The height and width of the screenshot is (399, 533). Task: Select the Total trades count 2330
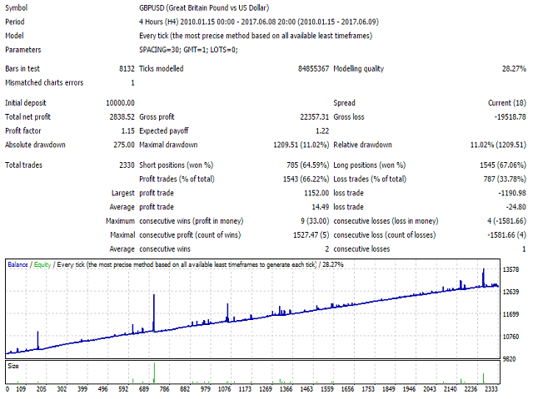(x=124, y=165)
